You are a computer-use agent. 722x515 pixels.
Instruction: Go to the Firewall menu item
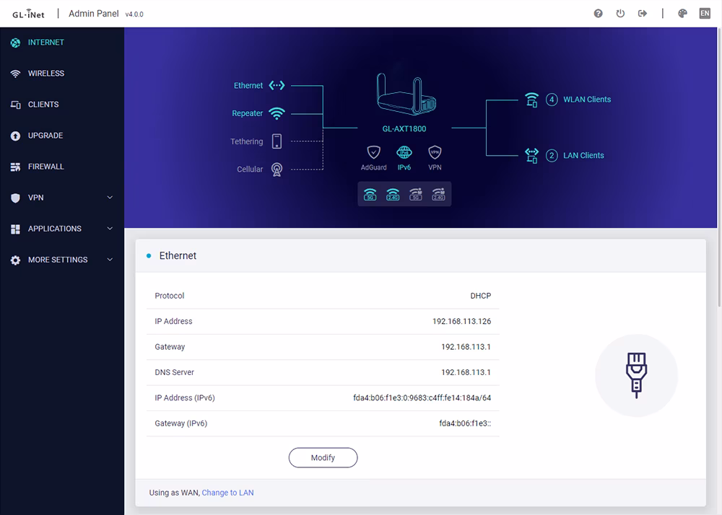(45, 167)
